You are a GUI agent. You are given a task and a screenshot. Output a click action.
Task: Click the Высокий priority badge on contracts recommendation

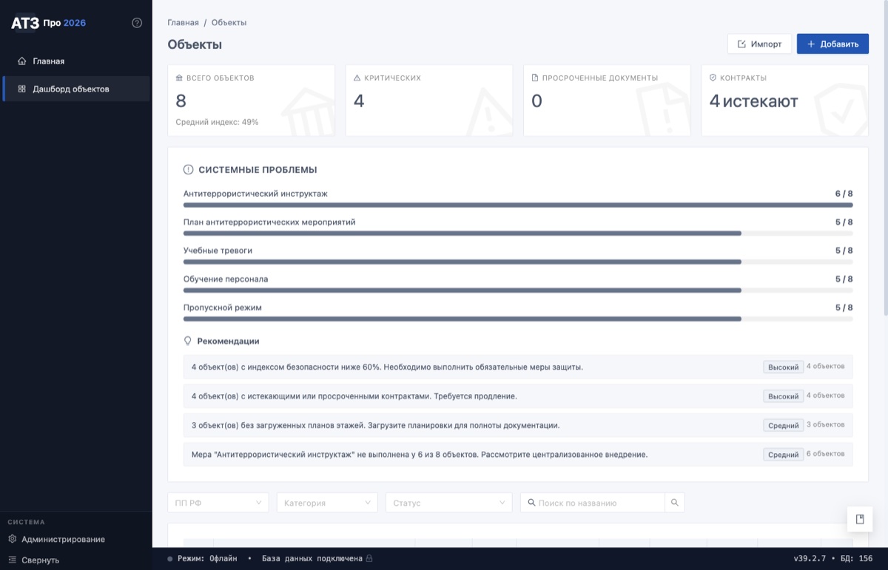click(x=783, y=396)
